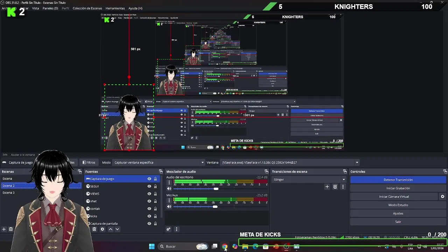The height and width of the screenshot is (252, 448).
Task: Hide the xhat source
Action: click(x=149, y=201)
